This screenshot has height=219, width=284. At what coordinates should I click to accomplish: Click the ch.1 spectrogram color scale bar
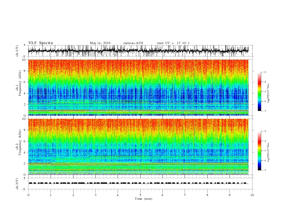(x=259, y=92)
